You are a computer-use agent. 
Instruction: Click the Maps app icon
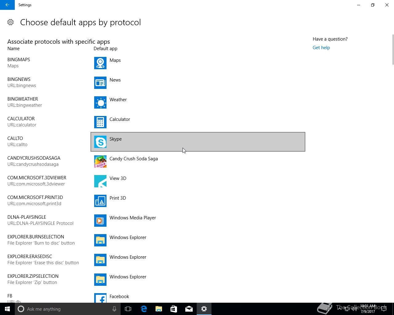(100, 63)
